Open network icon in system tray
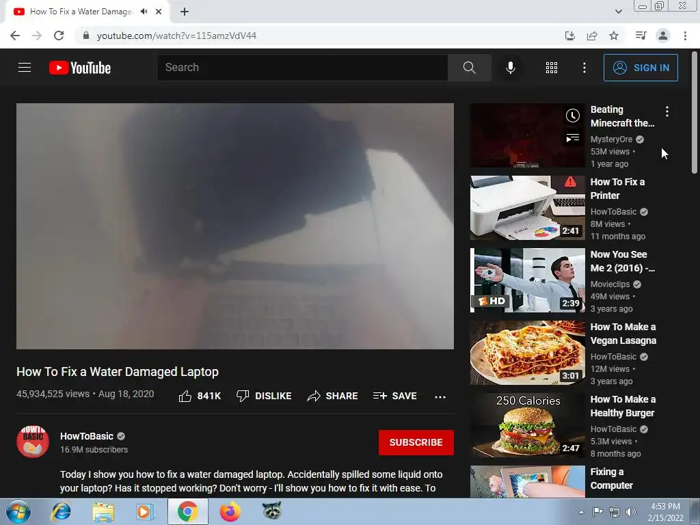The image size is (700, 525). 615,512
